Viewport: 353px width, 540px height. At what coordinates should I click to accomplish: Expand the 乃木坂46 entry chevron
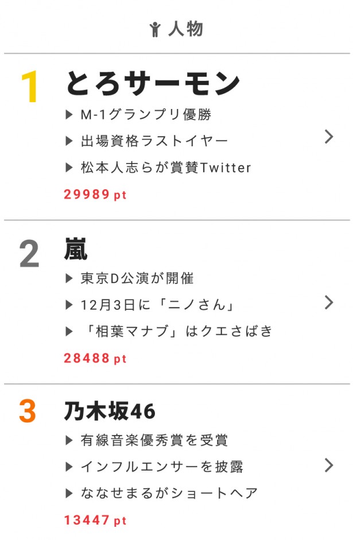328,465
